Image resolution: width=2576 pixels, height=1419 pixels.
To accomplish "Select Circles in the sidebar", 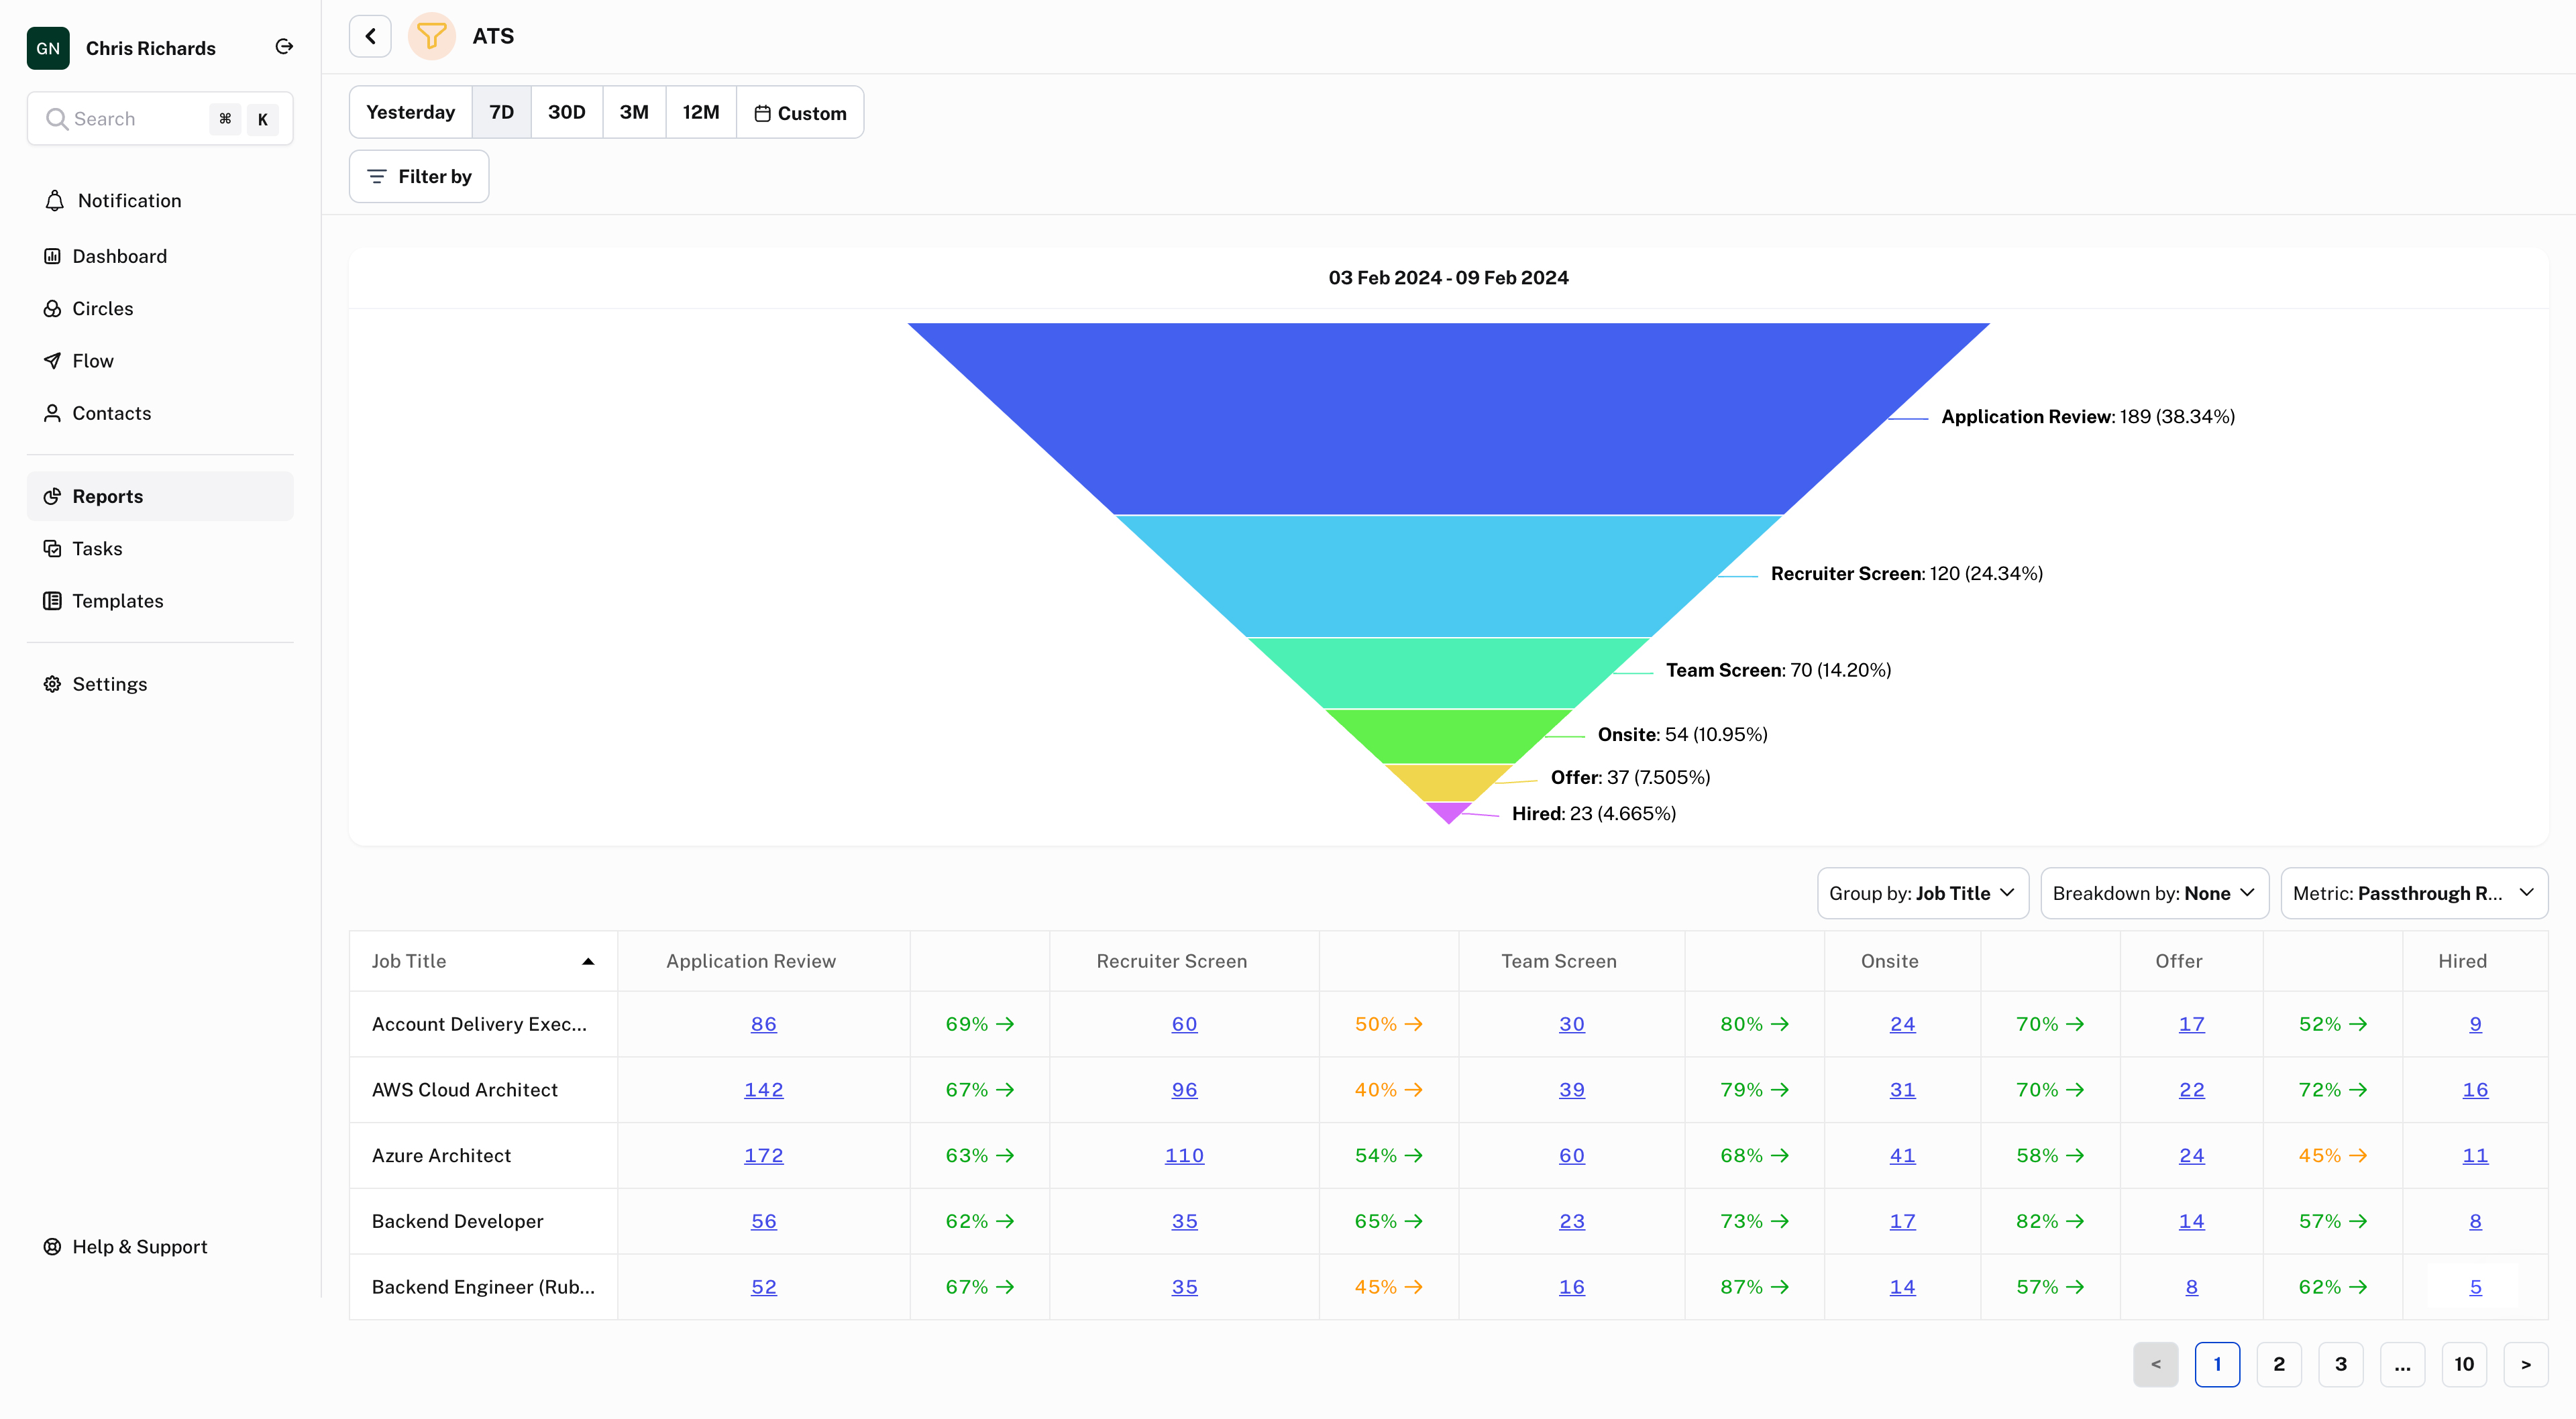I will coord(102,308).
